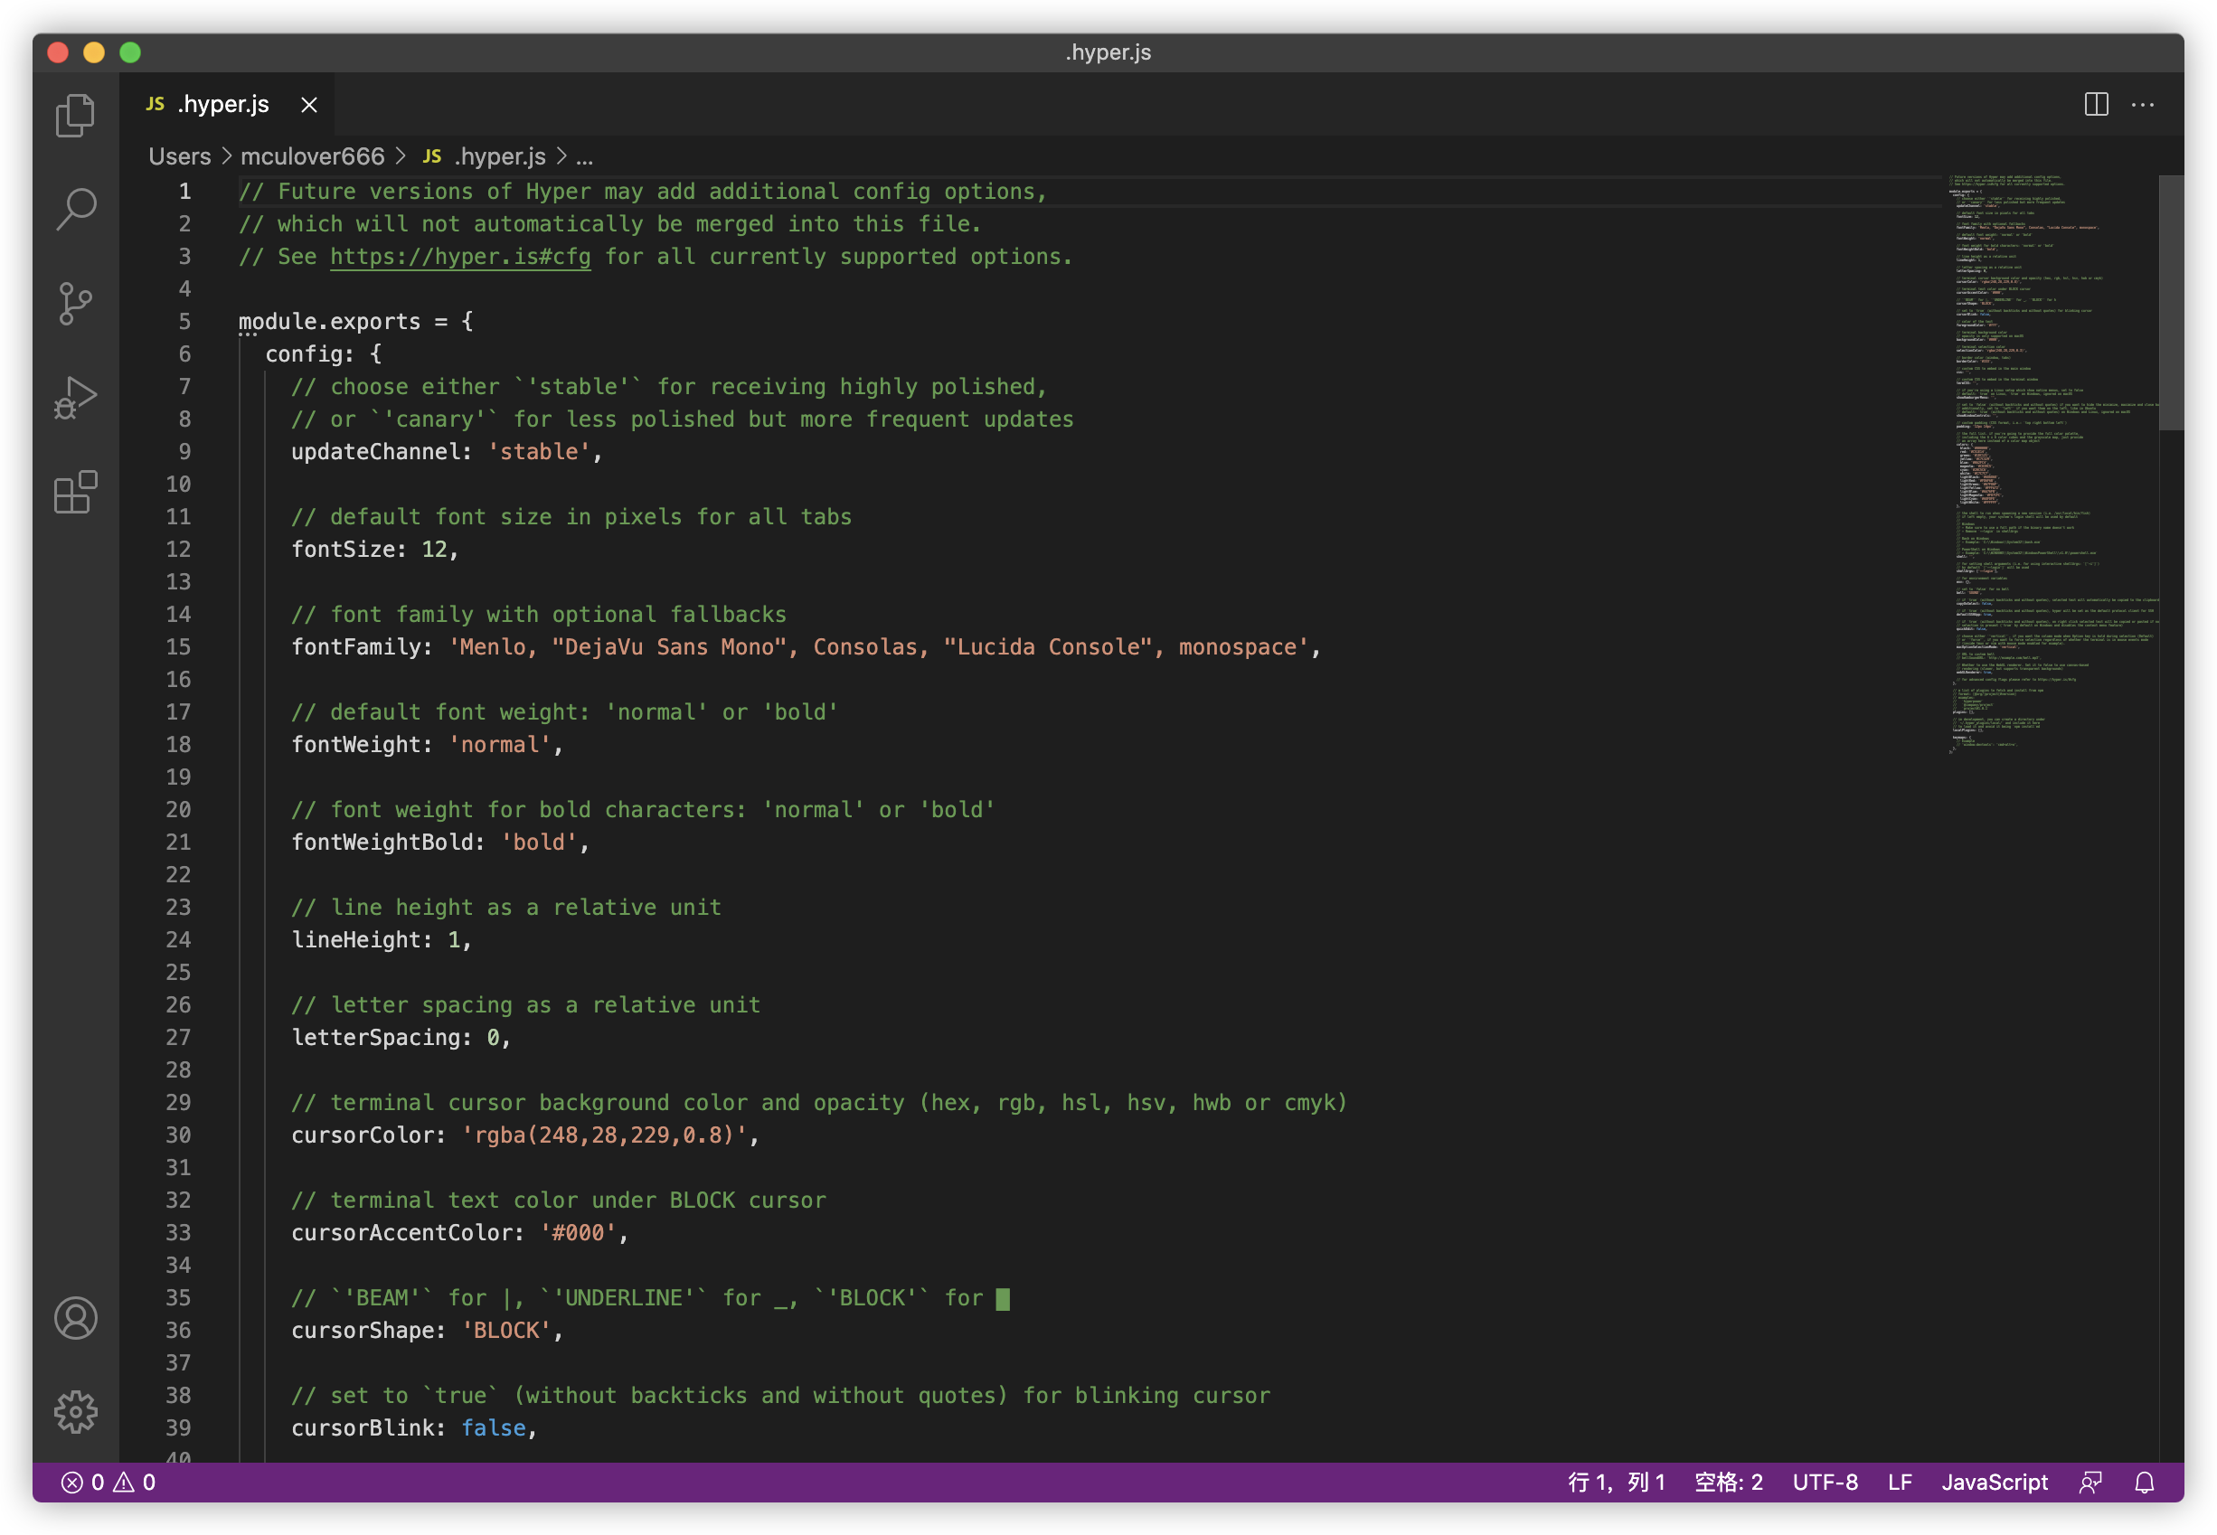Image resolution: width=2217 pixels, height=1535 pixels.
Task: Click comment 'default font size in pixels'
Action: point(571,517)
